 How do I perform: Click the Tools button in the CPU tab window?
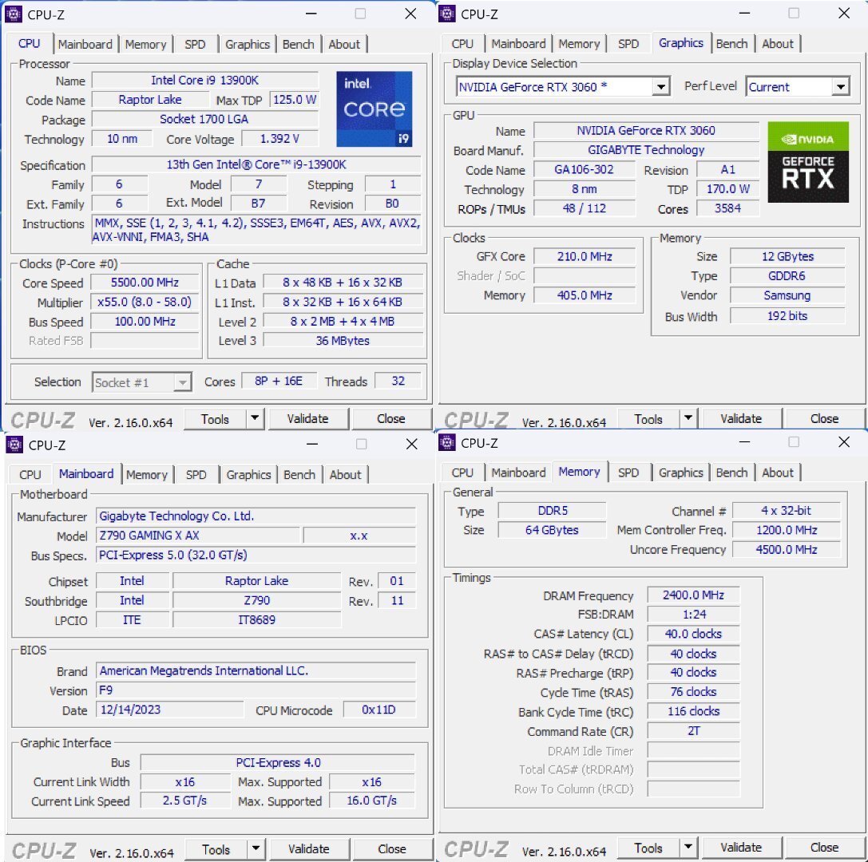216,419
